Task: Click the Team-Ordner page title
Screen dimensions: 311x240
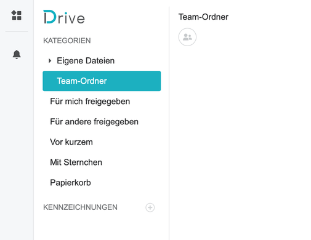Action: click(203, 17)
